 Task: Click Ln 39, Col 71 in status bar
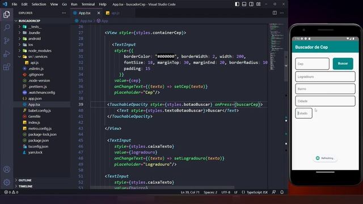pyautogui.click(x=190, y=192)
